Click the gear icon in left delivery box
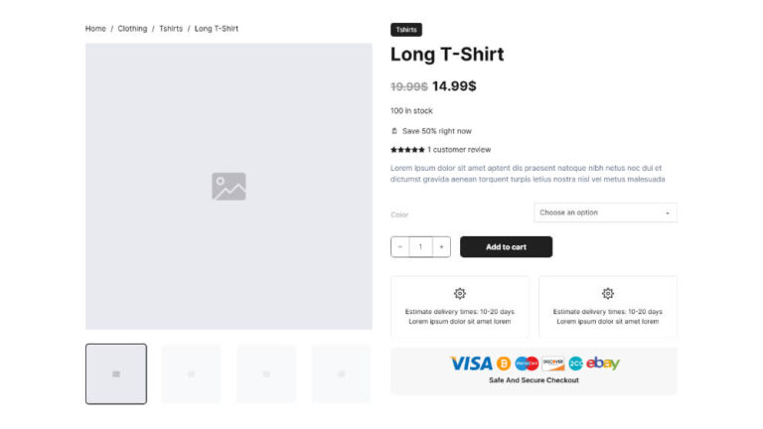Screen dimensions: 763x429 tap(460, 294)
